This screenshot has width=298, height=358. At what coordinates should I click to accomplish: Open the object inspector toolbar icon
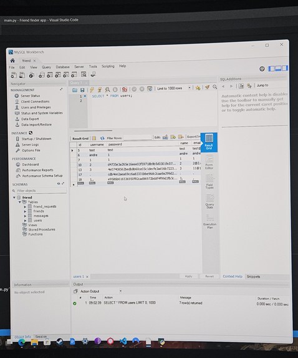point(32,75)
